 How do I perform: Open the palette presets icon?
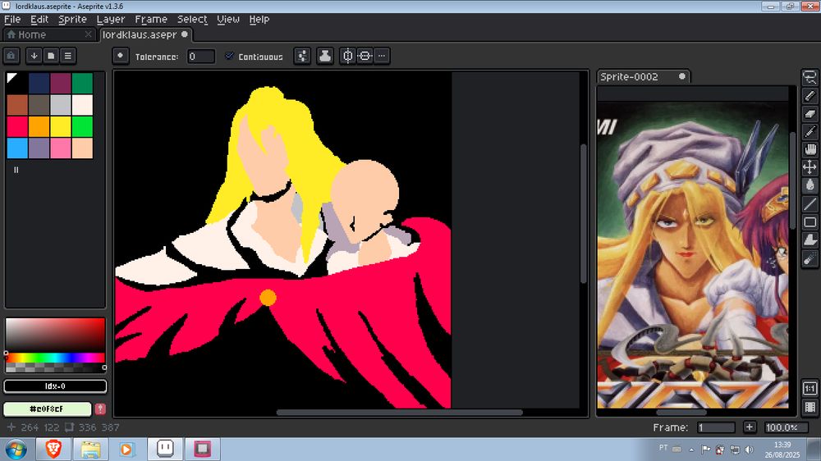[x=51, y=56]
